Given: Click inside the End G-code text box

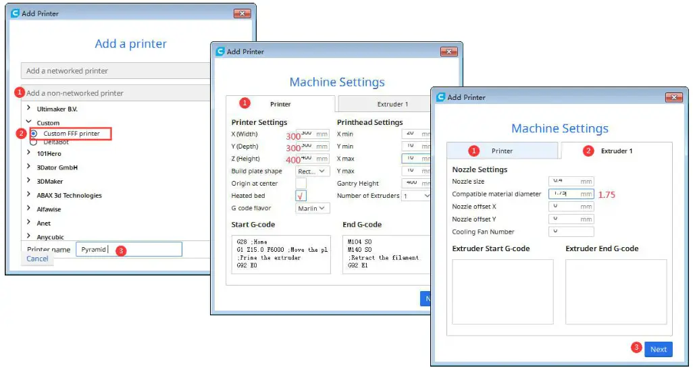Looking at the screenshot, I should point(387,255).
